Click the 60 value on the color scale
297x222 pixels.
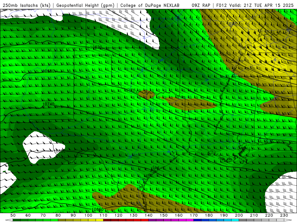(x=28, y=215)
